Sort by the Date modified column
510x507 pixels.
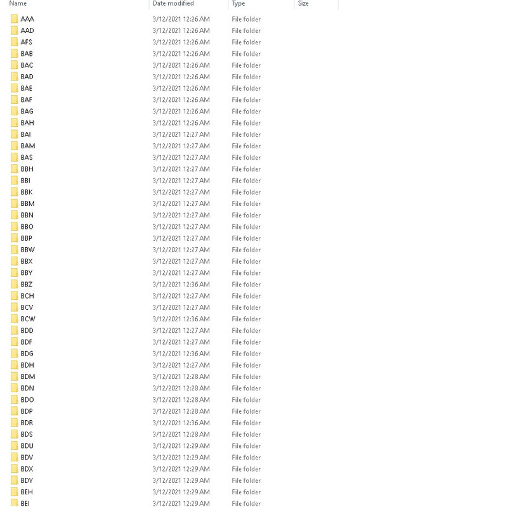click(x=173, y=4)
